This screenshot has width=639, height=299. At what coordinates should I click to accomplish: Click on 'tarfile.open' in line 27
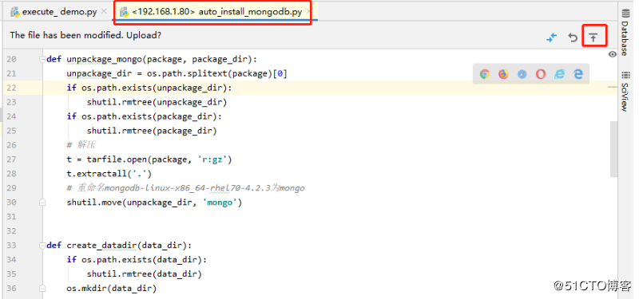click(116, 159)
